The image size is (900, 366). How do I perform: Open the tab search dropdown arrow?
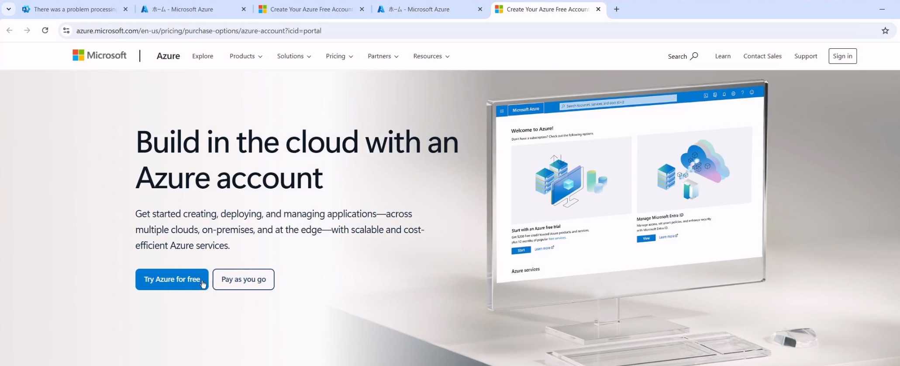(x=8, y=9)
